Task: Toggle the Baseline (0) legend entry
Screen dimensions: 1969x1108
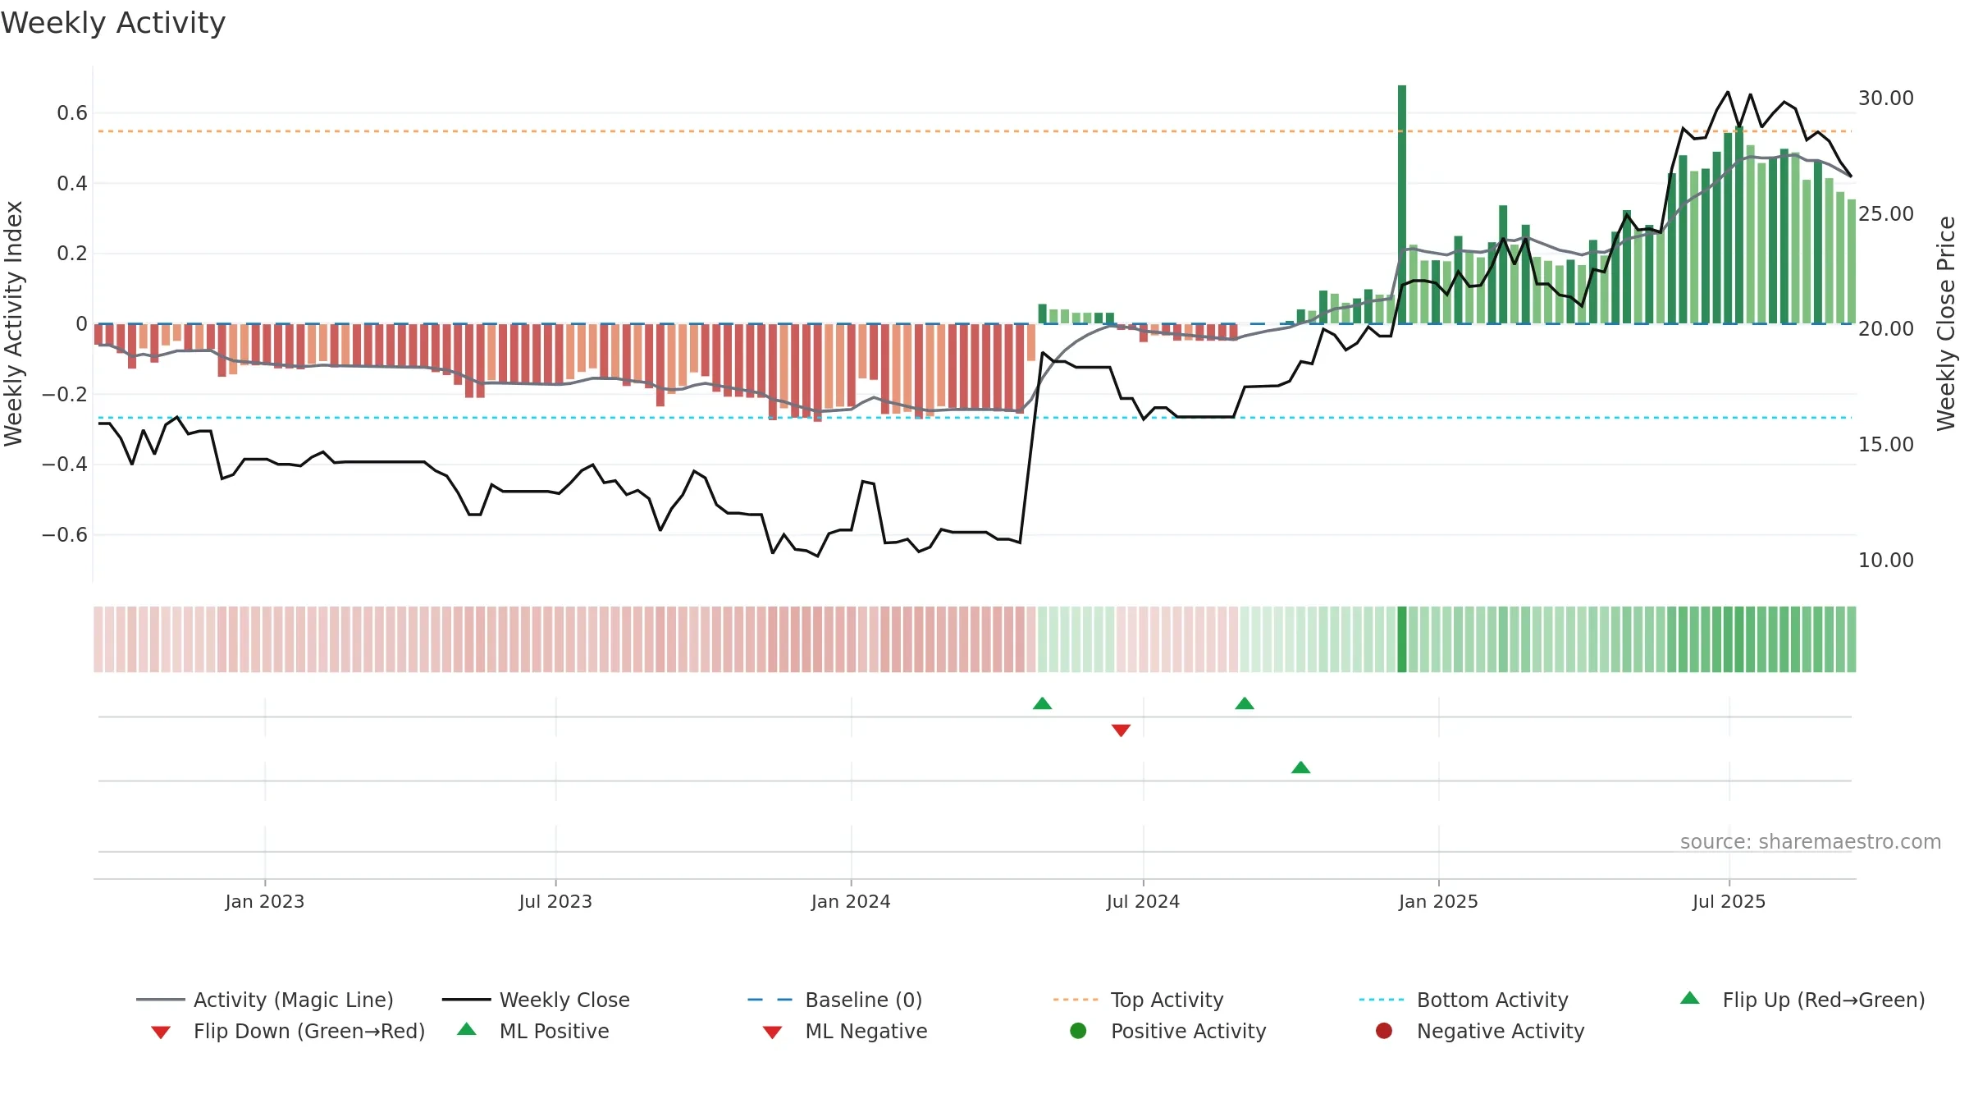Action: 835,1000
